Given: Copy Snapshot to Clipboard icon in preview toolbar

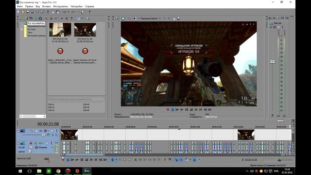Looking at the screenshot, I should (x=174, y=18).
